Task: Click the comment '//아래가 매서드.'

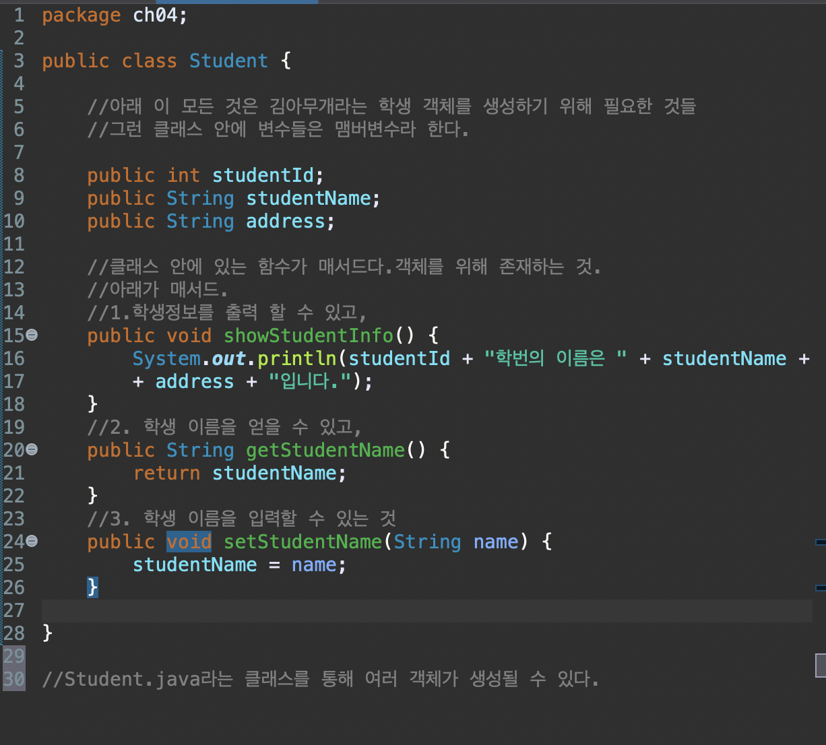Action: coord(158,290)
